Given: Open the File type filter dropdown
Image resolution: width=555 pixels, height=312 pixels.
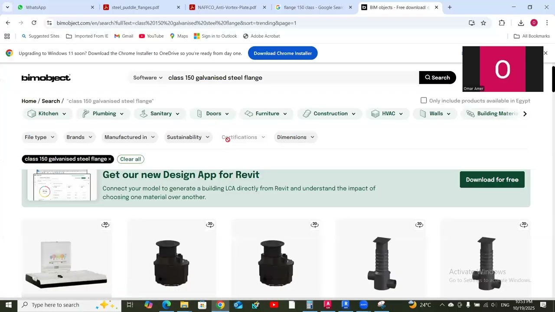Looking at the screenshot, I should pos(39,137).
